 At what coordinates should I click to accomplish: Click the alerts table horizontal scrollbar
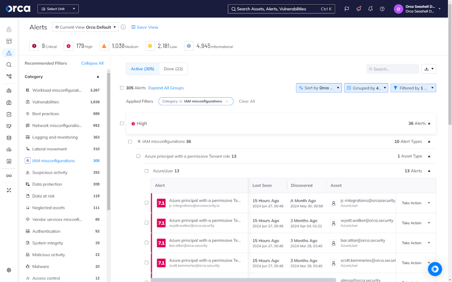click(243, 280)
